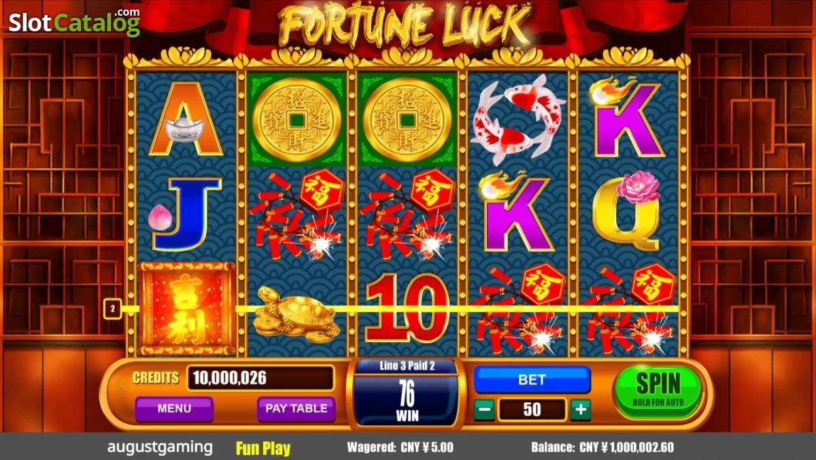
Task: Click the orange A symbol with ingot
Action: point(186,120)
